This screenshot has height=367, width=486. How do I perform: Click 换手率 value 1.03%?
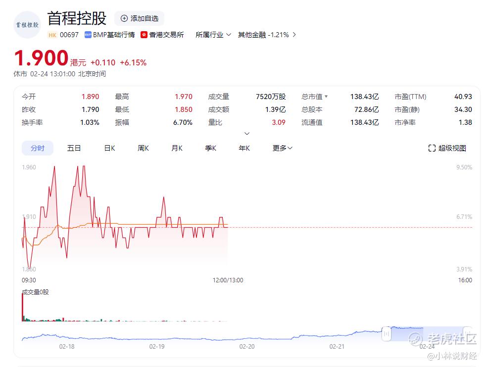[x=90, y=122]
